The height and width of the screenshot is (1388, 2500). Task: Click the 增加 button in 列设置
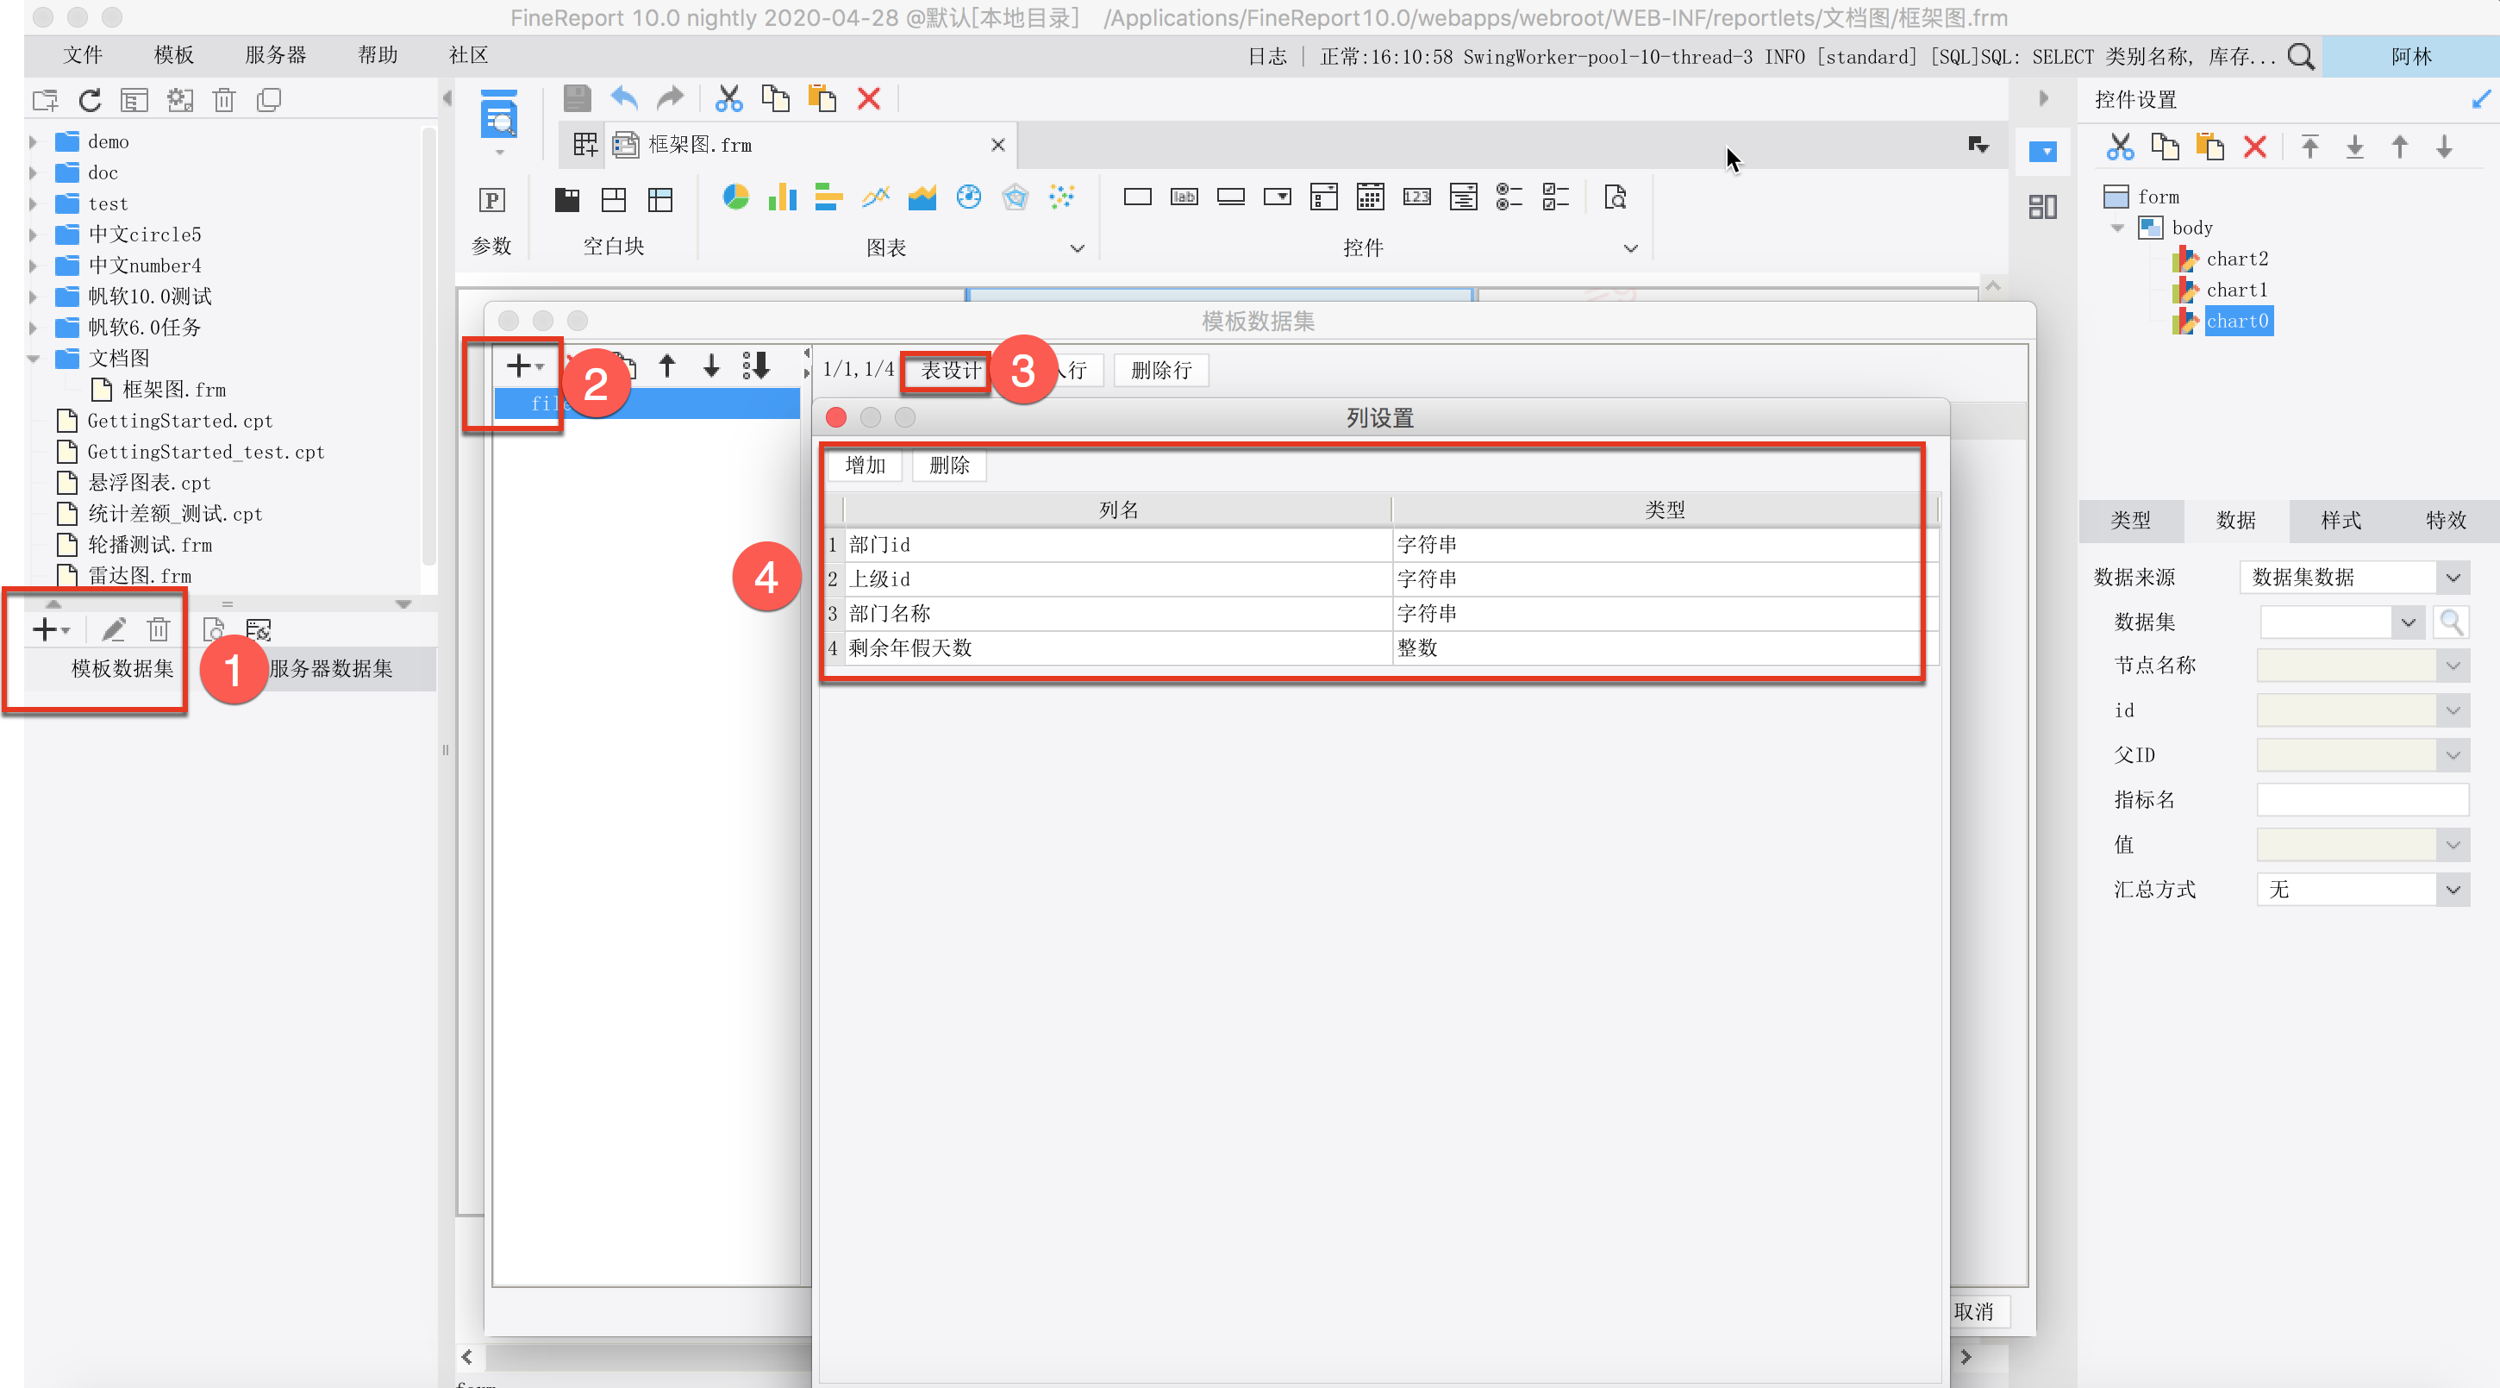click(x=865, y=466)
